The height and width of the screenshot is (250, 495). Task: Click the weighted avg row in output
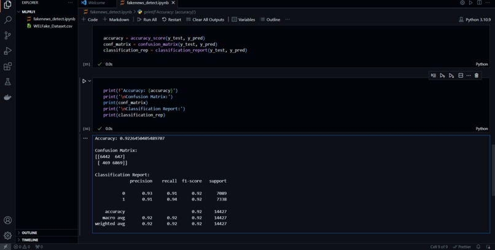pyautogui.click(x=160, y=224)
